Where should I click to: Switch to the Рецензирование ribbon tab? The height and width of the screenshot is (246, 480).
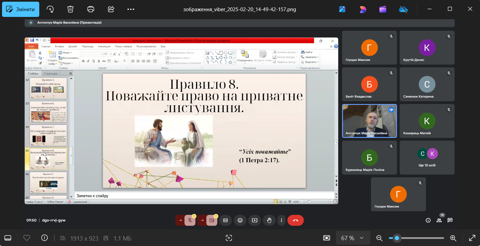point(146,46)
